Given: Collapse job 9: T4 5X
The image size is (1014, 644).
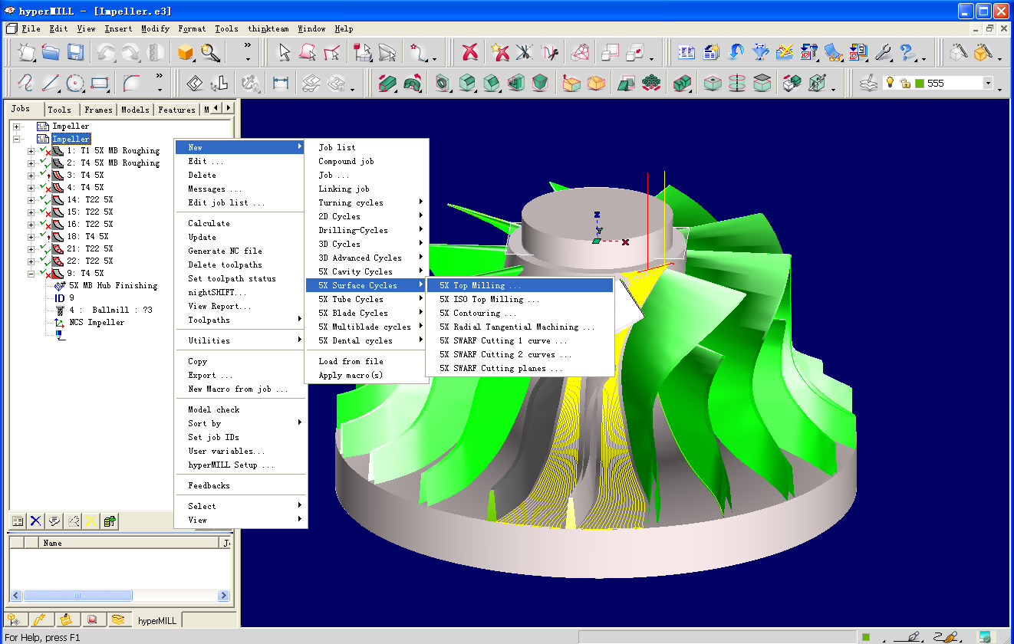Looking at the screenshot, I should [31, 274].
